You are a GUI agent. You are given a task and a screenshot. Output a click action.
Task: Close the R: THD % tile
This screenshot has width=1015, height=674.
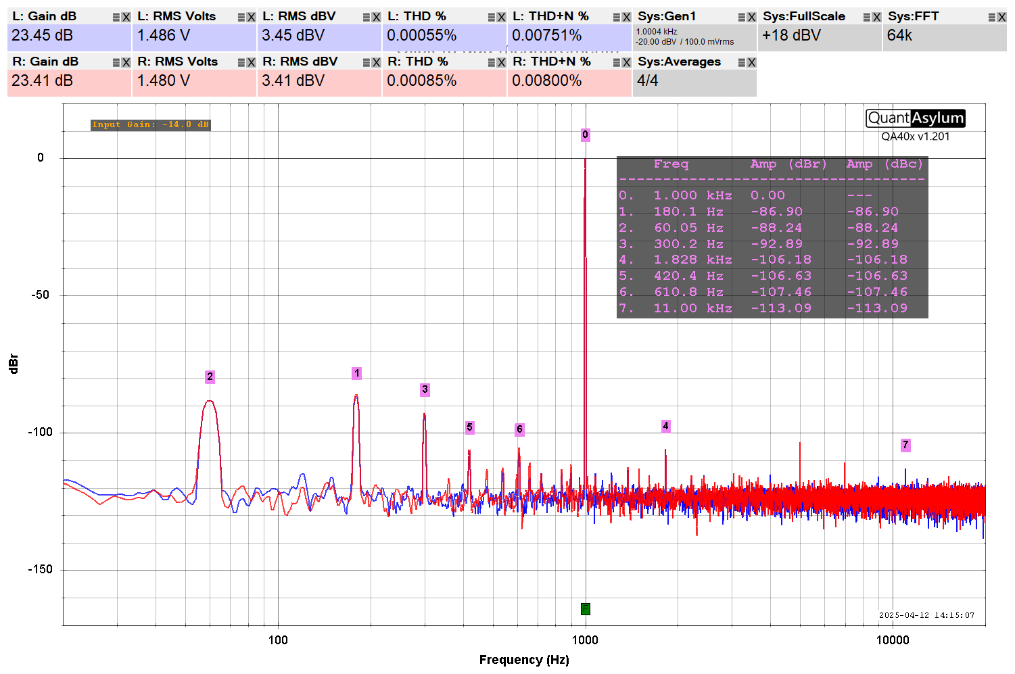(x=501, y=63)
